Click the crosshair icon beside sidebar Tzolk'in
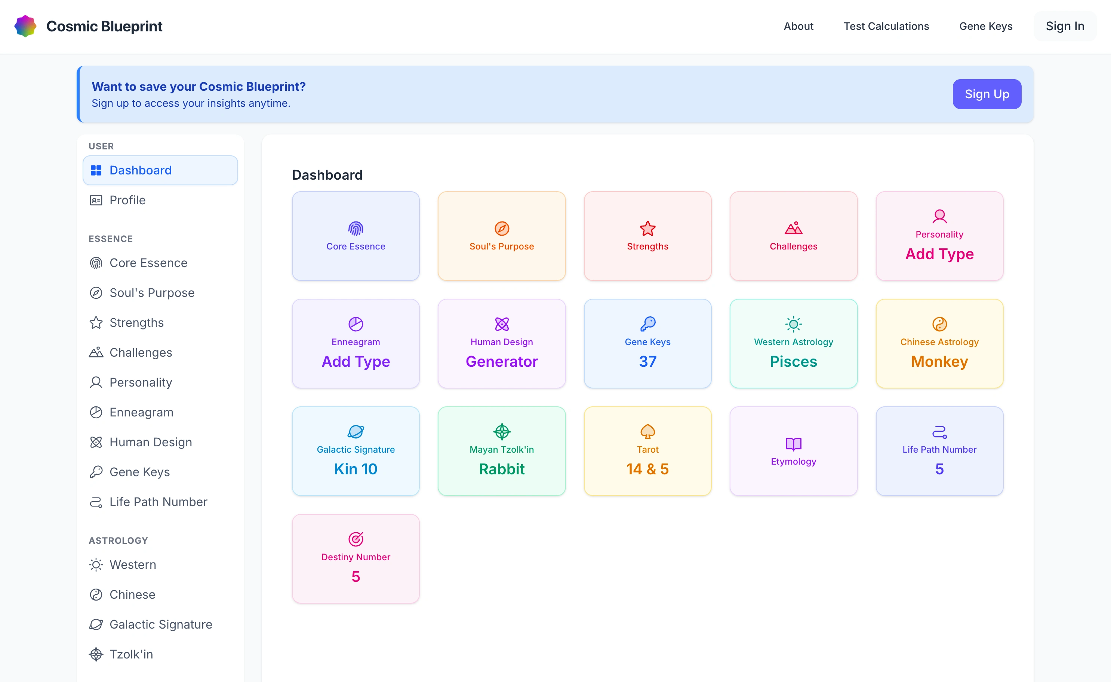Viewport: 1111px width, 682px height. coord(96,654)
